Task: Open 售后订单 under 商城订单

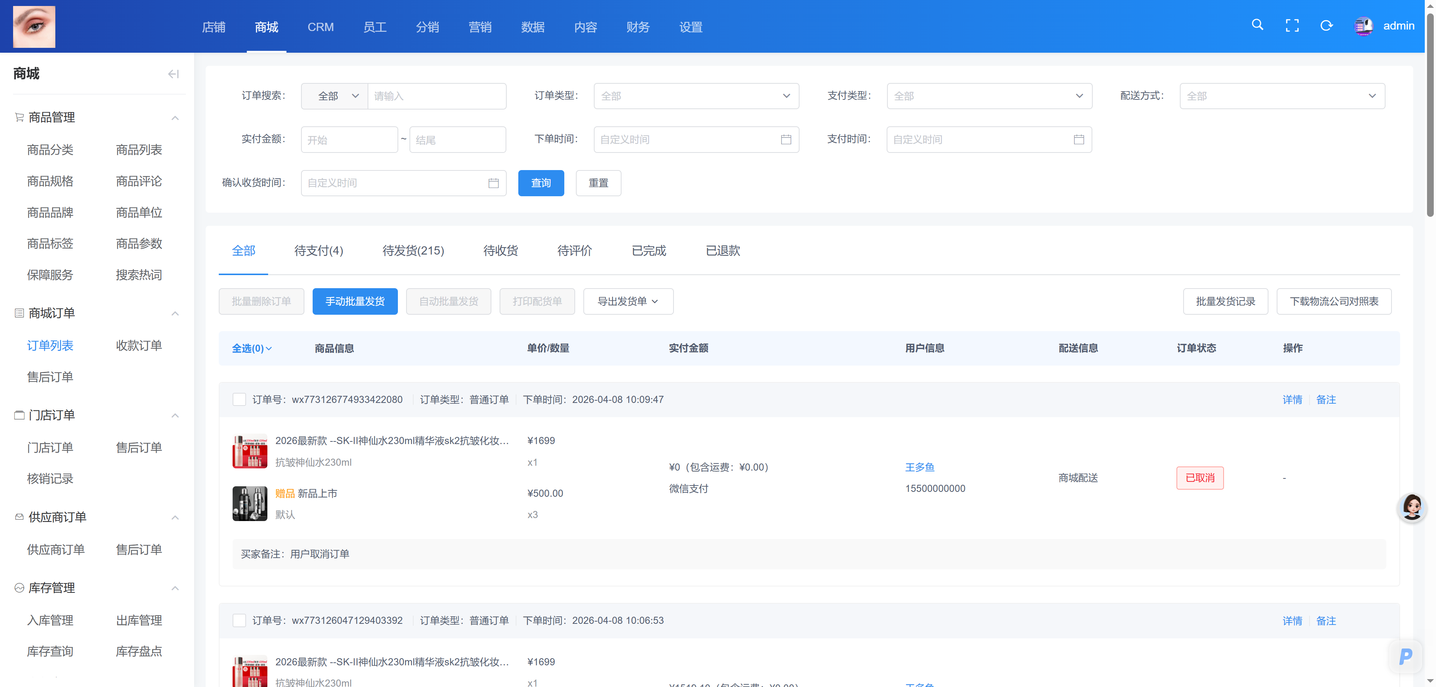Action: coord(50,377)
